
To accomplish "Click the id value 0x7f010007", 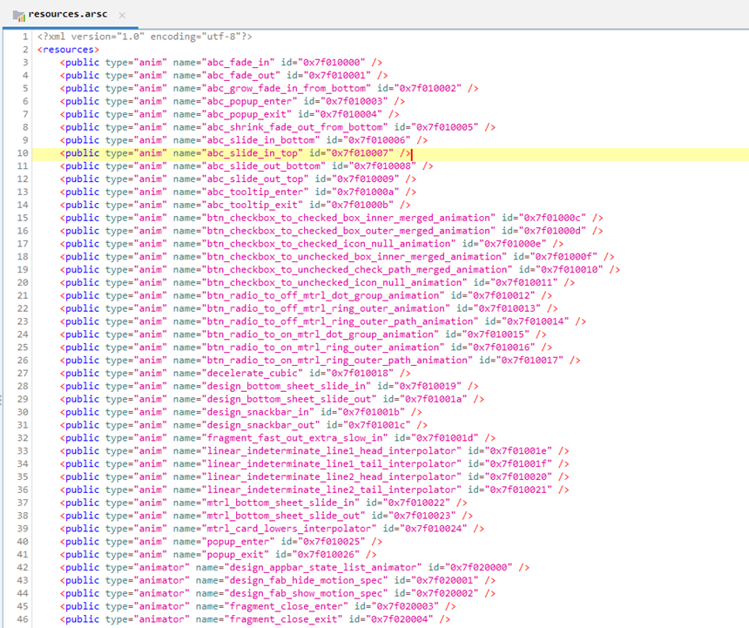I will [361, 152].
